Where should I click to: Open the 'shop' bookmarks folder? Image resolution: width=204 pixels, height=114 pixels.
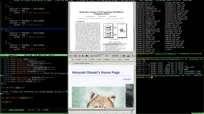(98, 60)
